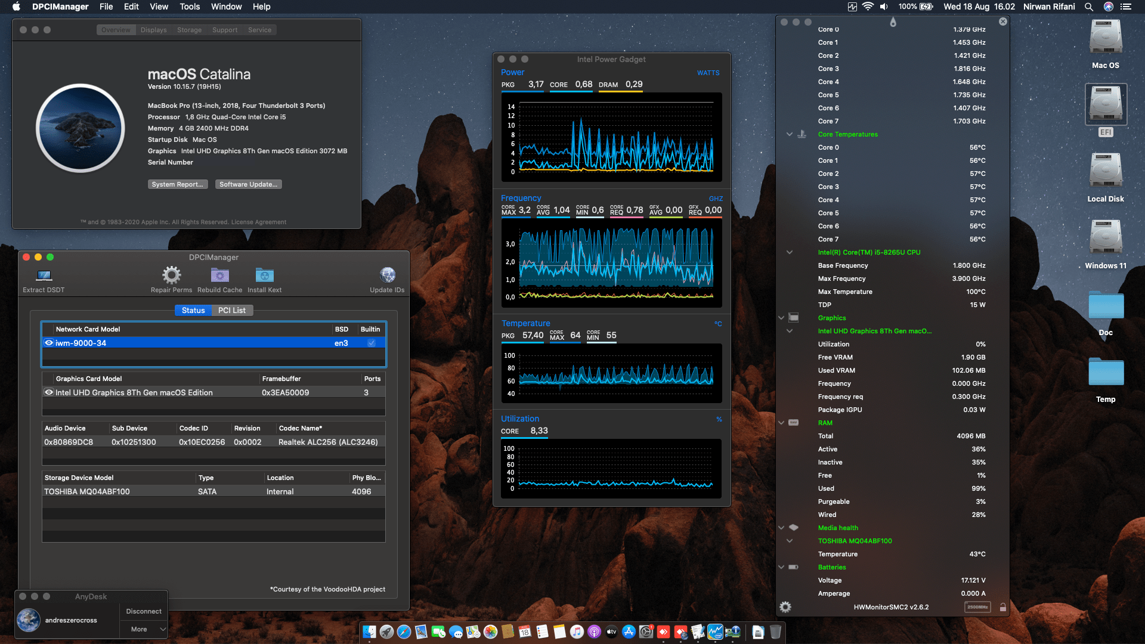This screenshot has height=644, width=1145.
Task: Collapse the Graphics group chevron
Action: [x=781, y=318]
